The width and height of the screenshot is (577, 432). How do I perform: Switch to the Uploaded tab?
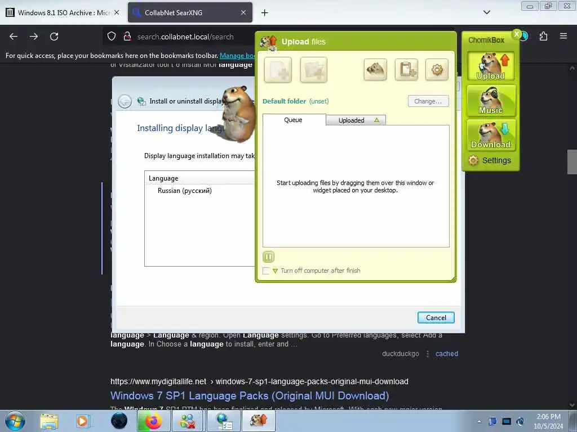pos(356,120)
